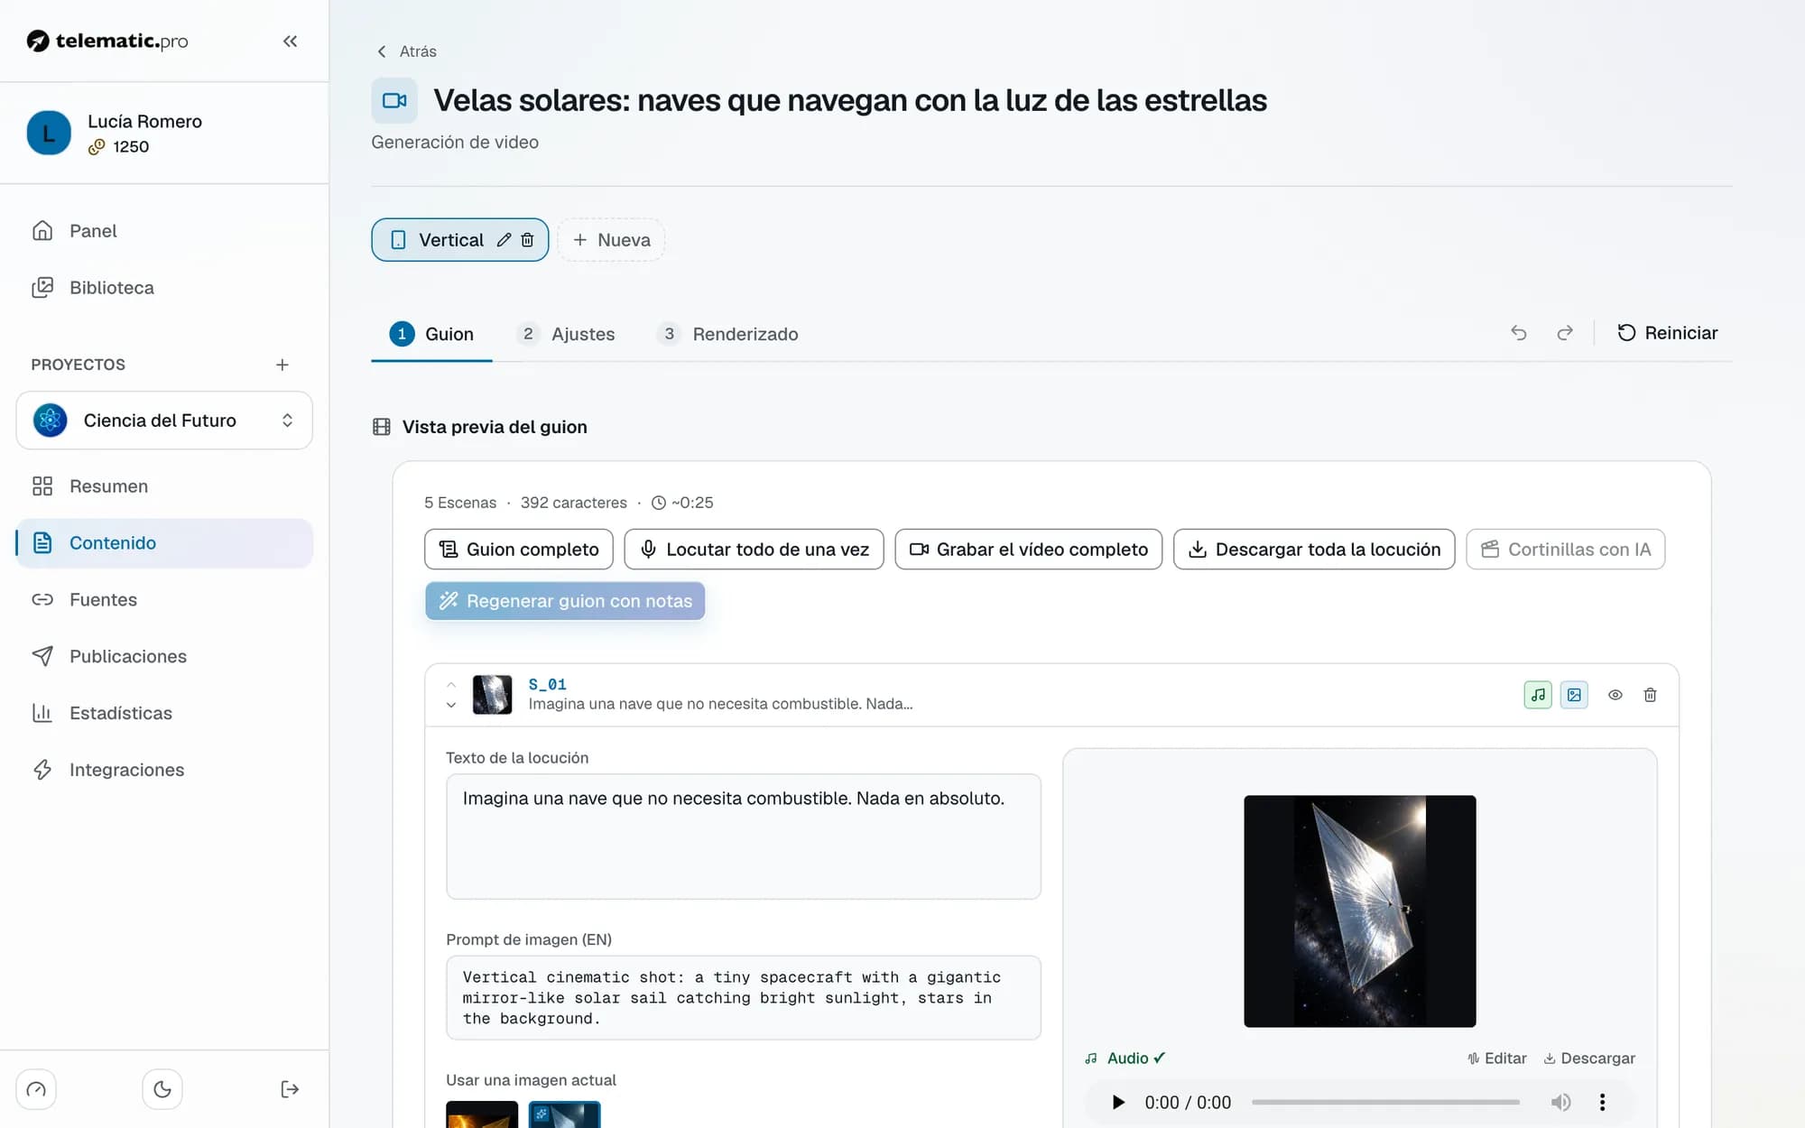Click Descargar toda la locución

(x=1314, y=550)
